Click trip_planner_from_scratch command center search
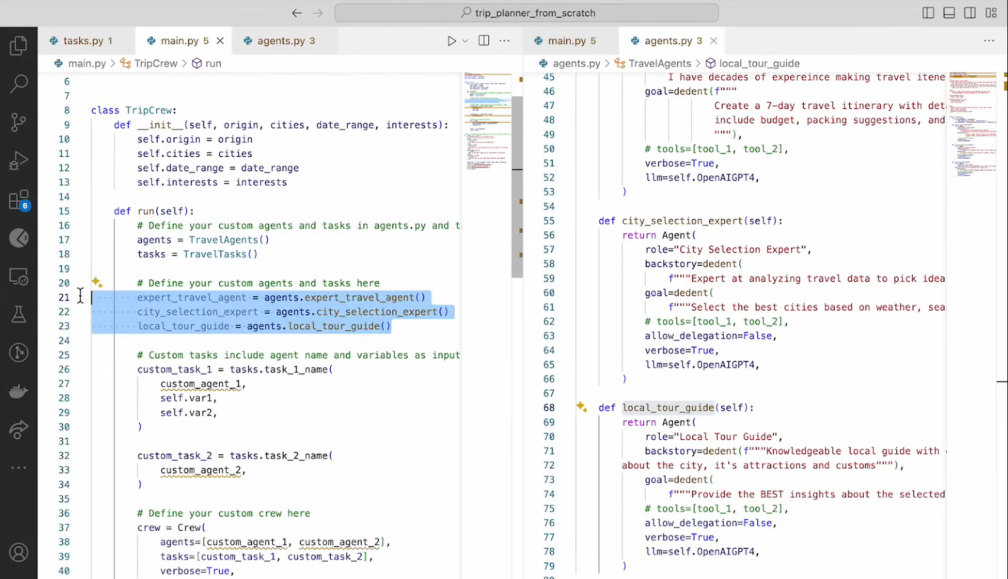The width and height of the screenshot is (1008, 579). pyautogui.click(x=527, y=13)
